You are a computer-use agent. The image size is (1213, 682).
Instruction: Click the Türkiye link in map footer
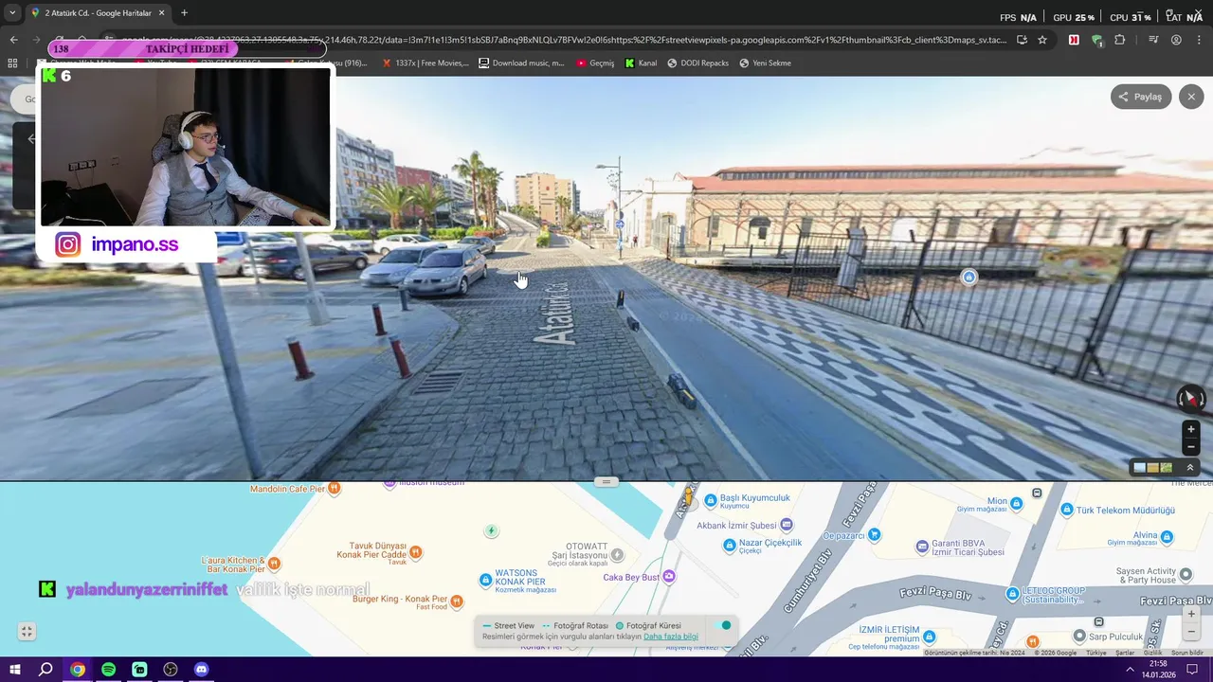point(1096,653)
